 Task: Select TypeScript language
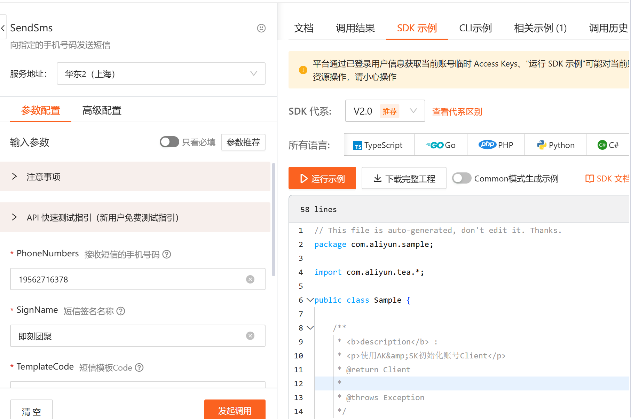point(379,145)
